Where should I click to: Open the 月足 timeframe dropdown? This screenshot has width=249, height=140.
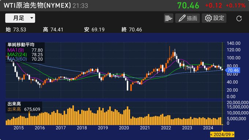tap(20, 18)
